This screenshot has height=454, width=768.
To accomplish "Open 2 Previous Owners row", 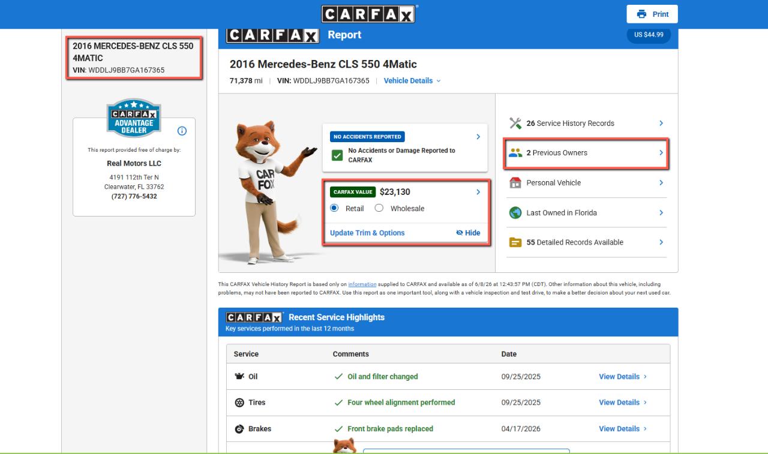I will 587,152.
